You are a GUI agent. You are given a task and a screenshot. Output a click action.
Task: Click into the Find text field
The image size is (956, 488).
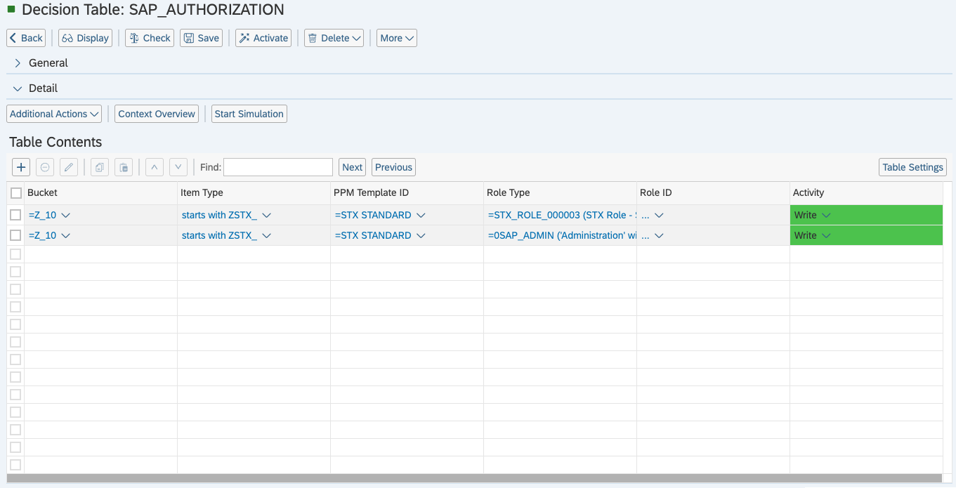pyautogui.click(x=277, y=167)
